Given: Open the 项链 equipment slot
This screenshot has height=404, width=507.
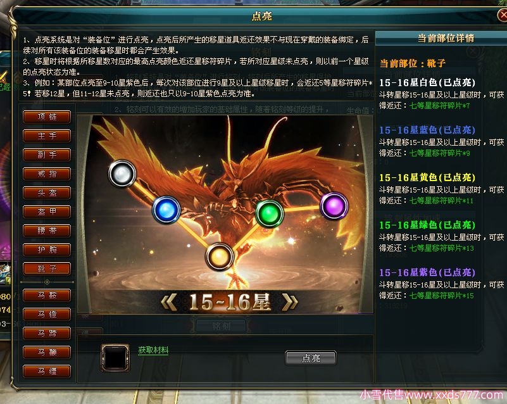Looking at the screenshot, I should pyautogui.click(x=47, y=117).
